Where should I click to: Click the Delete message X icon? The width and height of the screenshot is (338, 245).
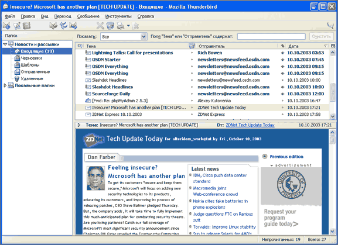(100, 26)
